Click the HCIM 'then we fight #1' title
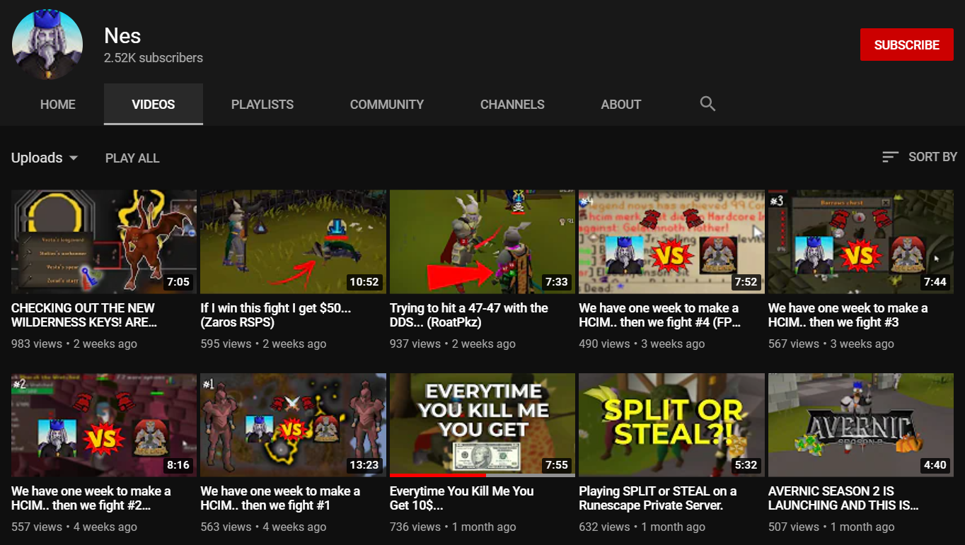The height and width of the screenshot is (545, 965). [x=280, y=498]
